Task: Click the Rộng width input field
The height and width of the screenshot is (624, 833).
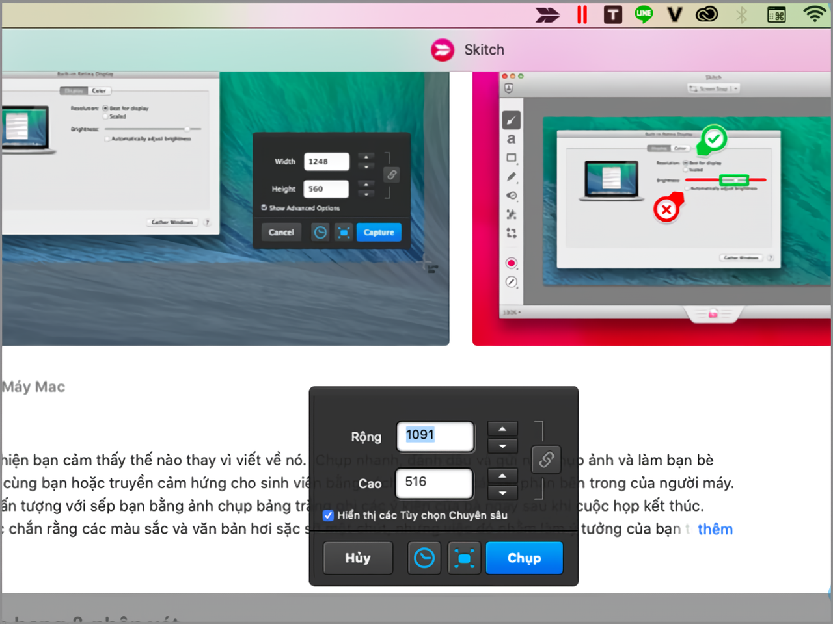Action: [x=435, y=436]
